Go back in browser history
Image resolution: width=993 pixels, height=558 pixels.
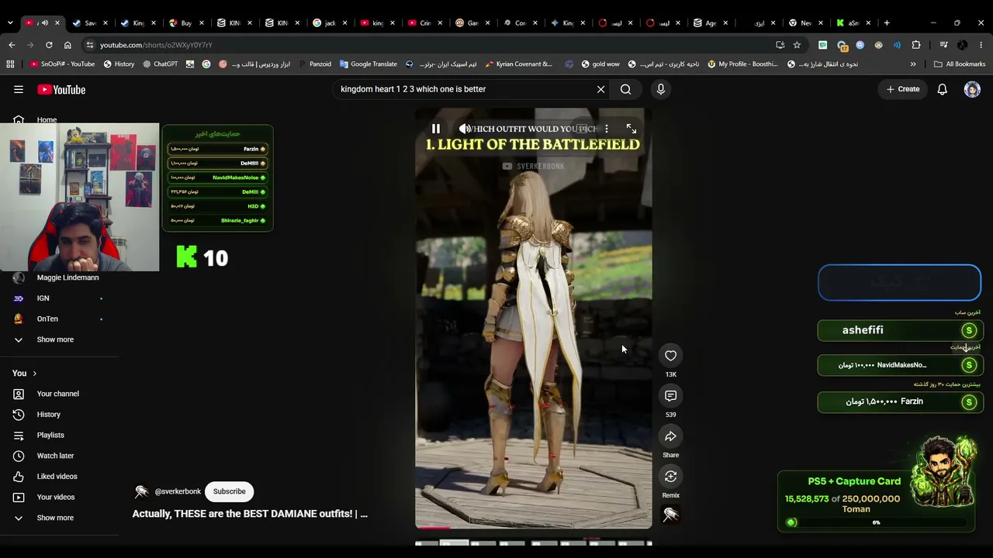12,45
